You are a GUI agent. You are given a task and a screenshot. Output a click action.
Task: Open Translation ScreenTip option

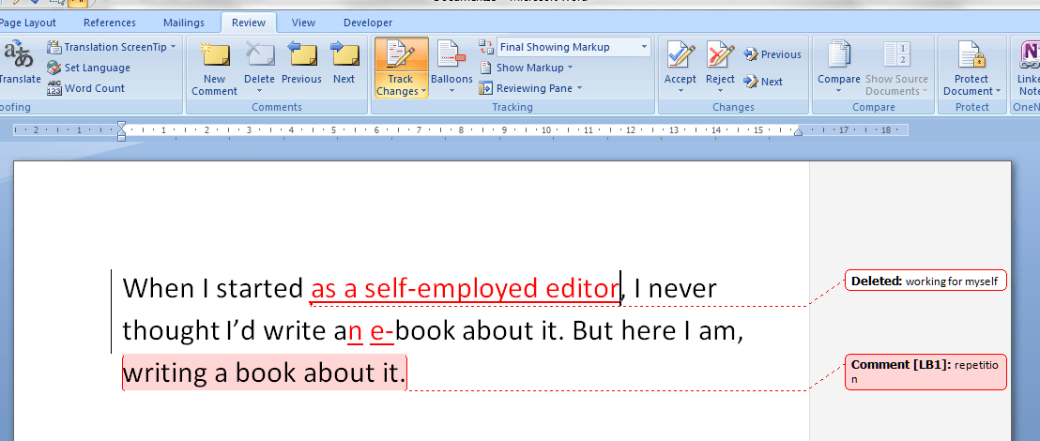[112, 47]
